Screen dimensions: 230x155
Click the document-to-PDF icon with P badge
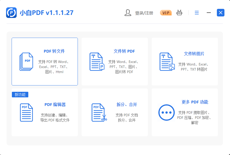click(97, 62)
